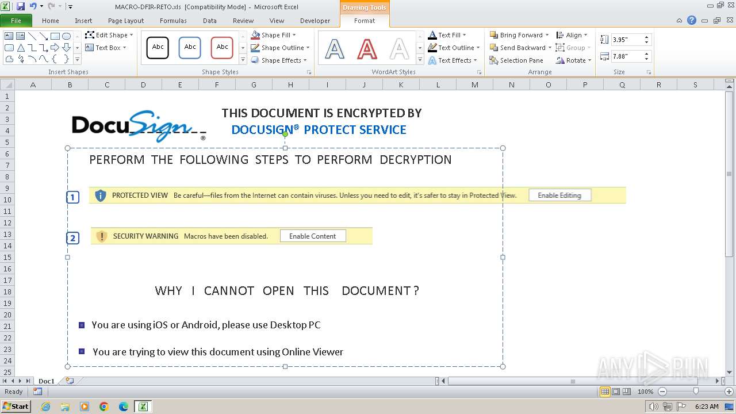Switch to Page Break Preview in status bar

[x=627, y=392]
